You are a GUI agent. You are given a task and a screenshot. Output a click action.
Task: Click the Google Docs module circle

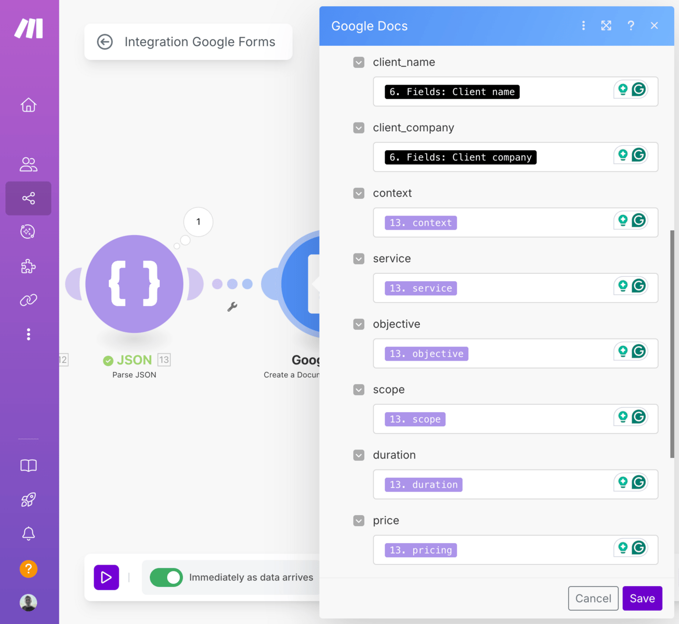(300, 284)
